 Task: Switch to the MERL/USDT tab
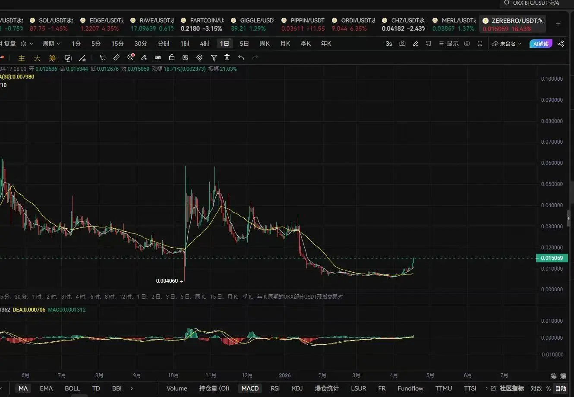(x=454, y=25)
